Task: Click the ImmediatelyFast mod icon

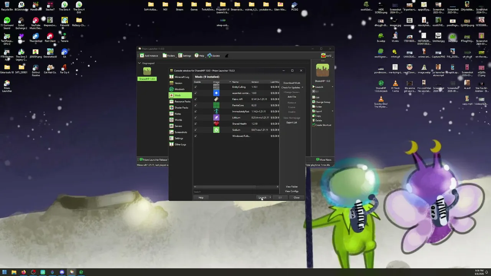Action: [216, 112]
